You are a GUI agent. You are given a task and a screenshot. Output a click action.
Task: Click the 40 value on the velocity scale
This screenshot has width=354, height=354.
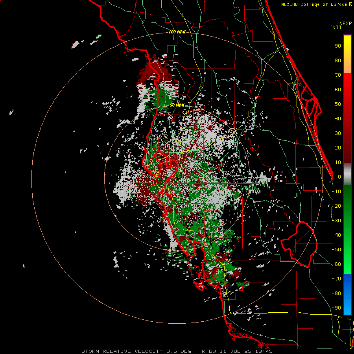point(338,118)
